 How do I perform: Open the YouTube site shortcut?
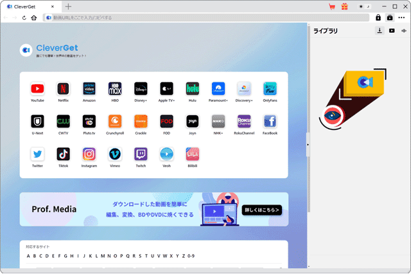(37, 89)
